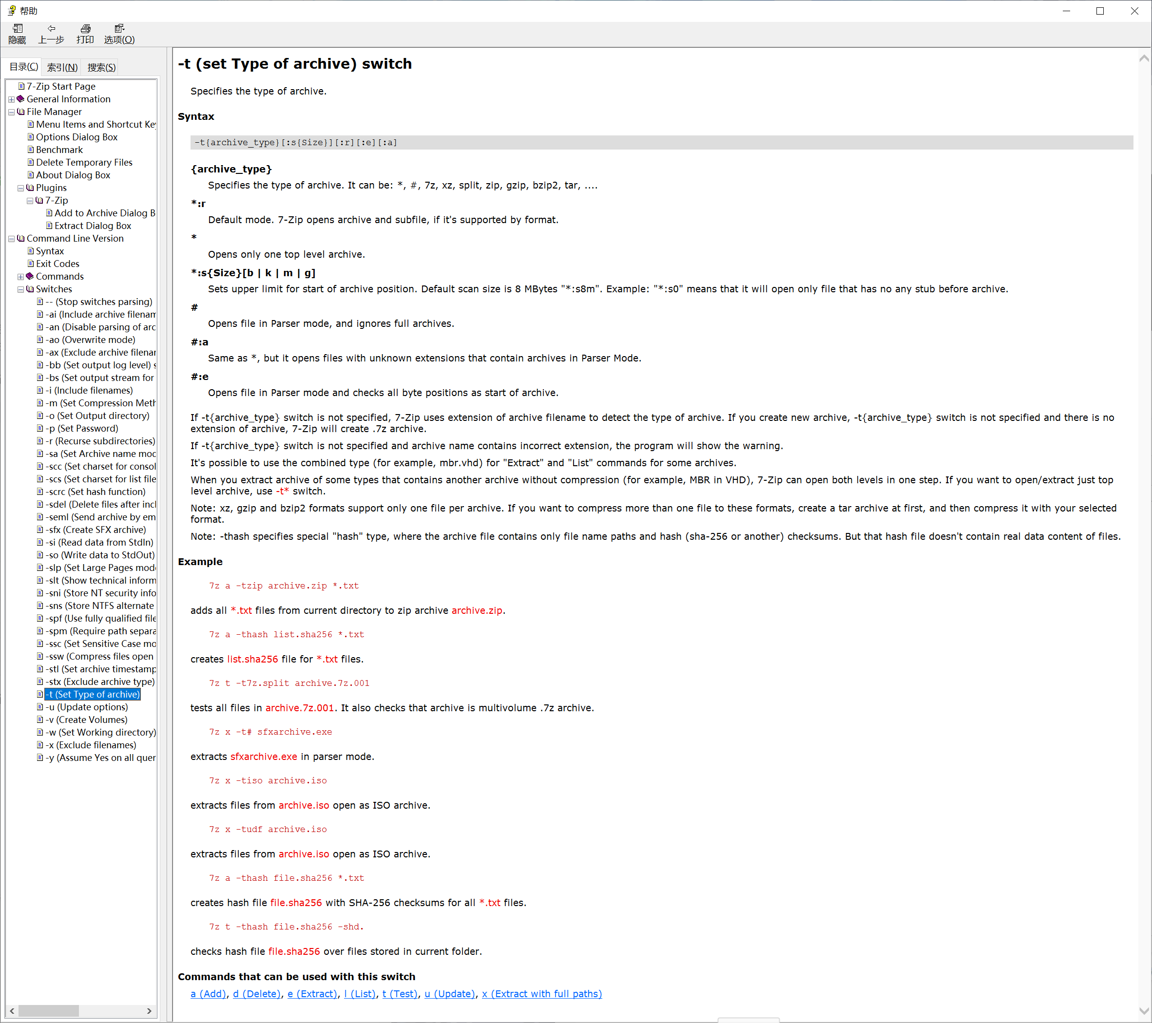Collapse the File Manager node
1152x1023 pixels.
coord(11,112)
